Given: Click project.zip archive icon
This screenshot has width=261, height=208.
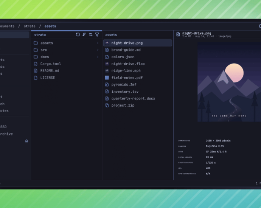Looking at the screenshot, I should click(x=107, y=106).
